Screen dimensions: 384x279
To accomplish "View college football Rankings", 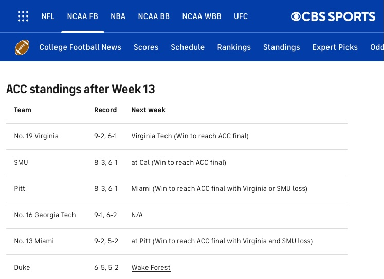I will [234, 47].
